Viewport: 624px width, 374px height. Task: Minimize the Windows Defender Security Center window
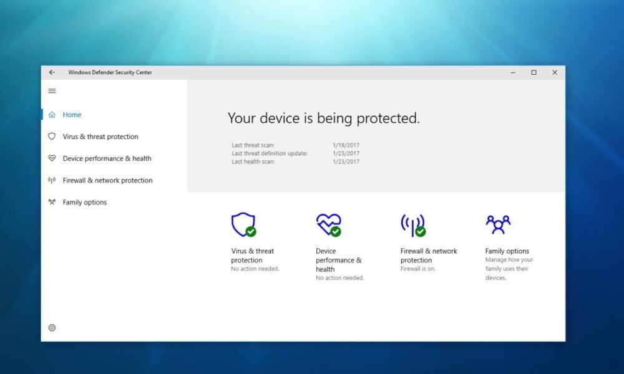(x=513, y=72)
